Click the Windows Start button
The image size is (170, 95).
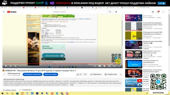[2, 93]
